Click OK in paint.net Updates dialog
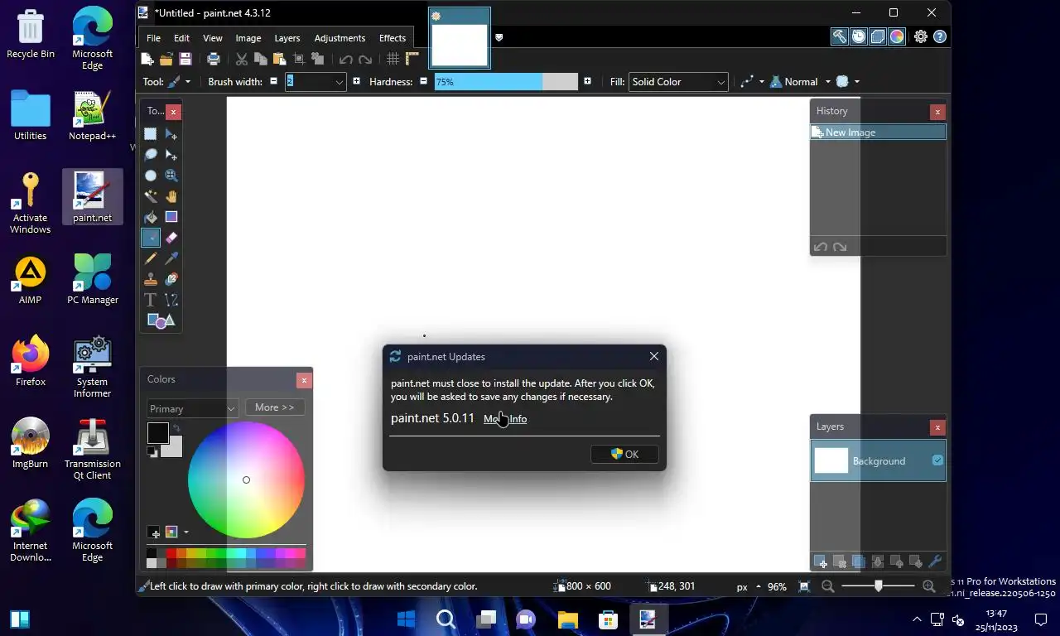This screenshot has width=1060, height=636. coord(625,454)
